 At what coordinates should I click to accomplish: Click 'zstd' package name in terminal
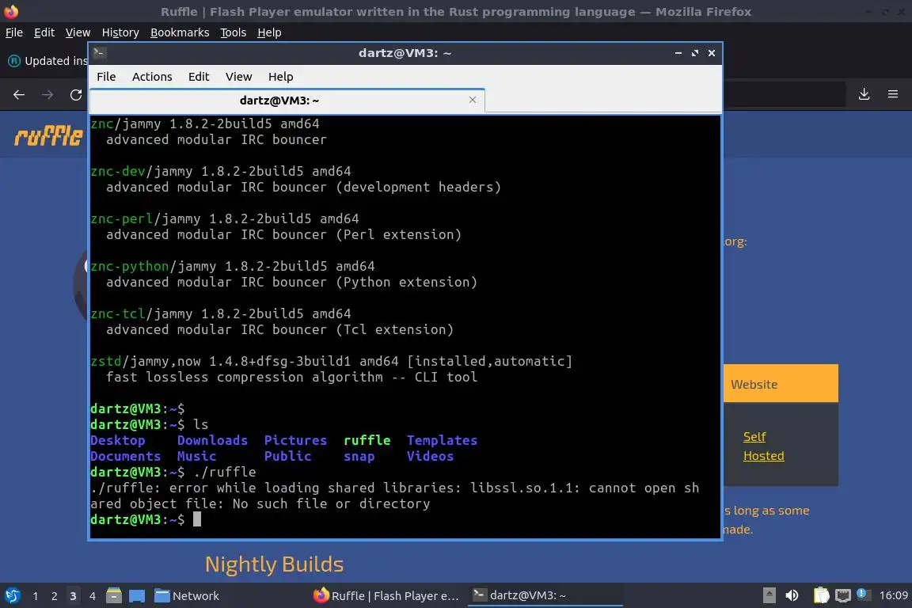pos(106,361)
